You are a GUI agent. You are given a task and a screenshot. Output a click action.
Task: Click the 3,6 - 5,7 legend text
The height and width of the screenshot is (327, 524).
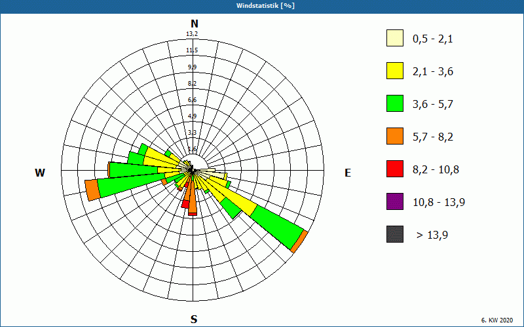pyautogui.click(x=433, y=105)
